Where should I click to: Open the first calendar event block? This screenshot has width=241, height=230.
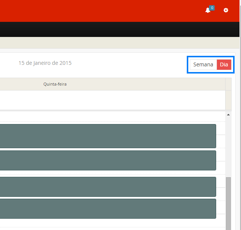(108, 136)
